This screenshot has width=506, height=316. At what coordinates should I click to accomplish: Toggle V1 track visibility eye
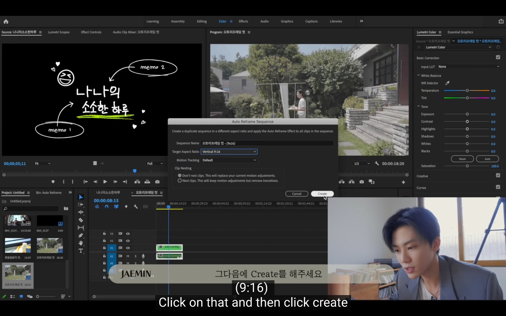(x=128, y=248)
